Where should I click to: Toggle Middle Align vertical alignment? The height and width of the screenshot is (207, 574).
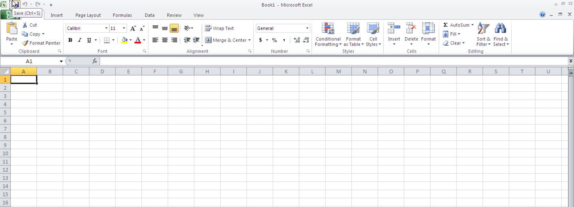pyautogui.click(x=165, y=28)
